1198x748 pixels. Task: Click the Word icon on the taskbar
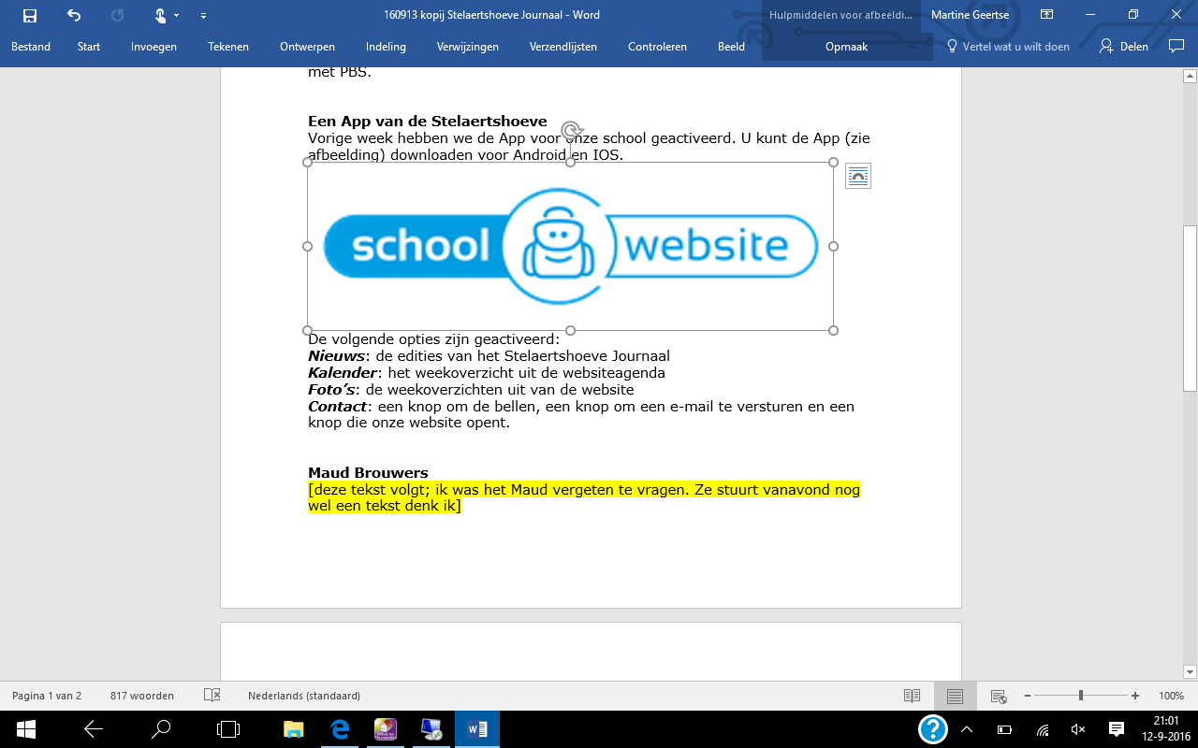coord(476,728)
